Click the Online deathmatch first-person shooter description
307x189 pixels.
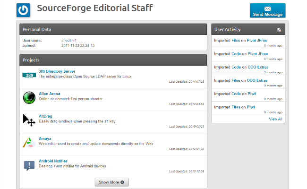click(x=70, y=99)
